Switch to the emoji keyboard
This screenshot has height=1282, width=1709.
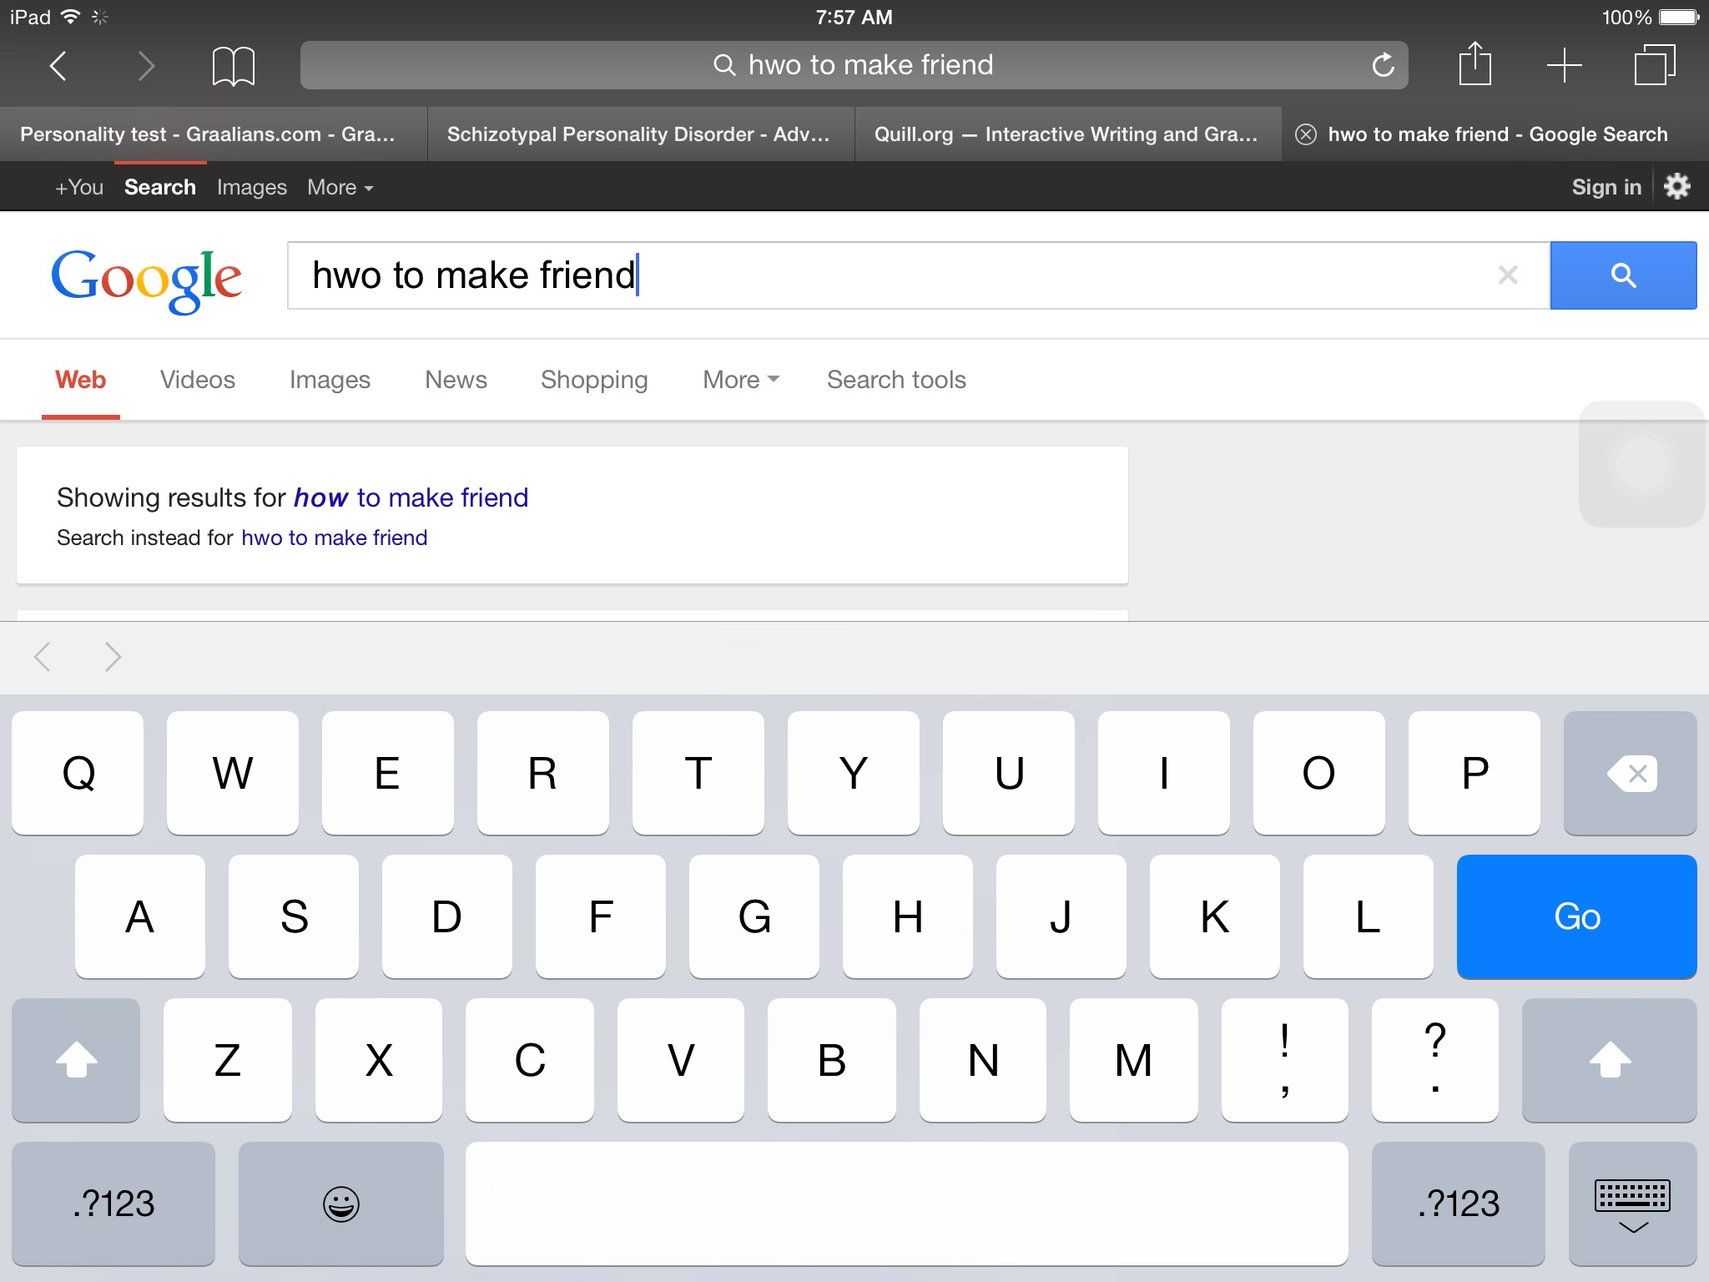coord(340,1204)
